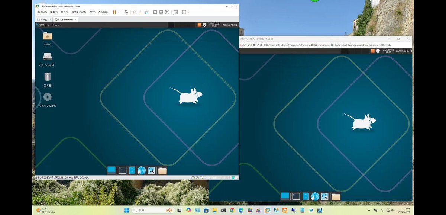Open Google Chrome from the Windows taskbar
The width and height of the screenshot is (446, 215).
[x=232, y=210]
